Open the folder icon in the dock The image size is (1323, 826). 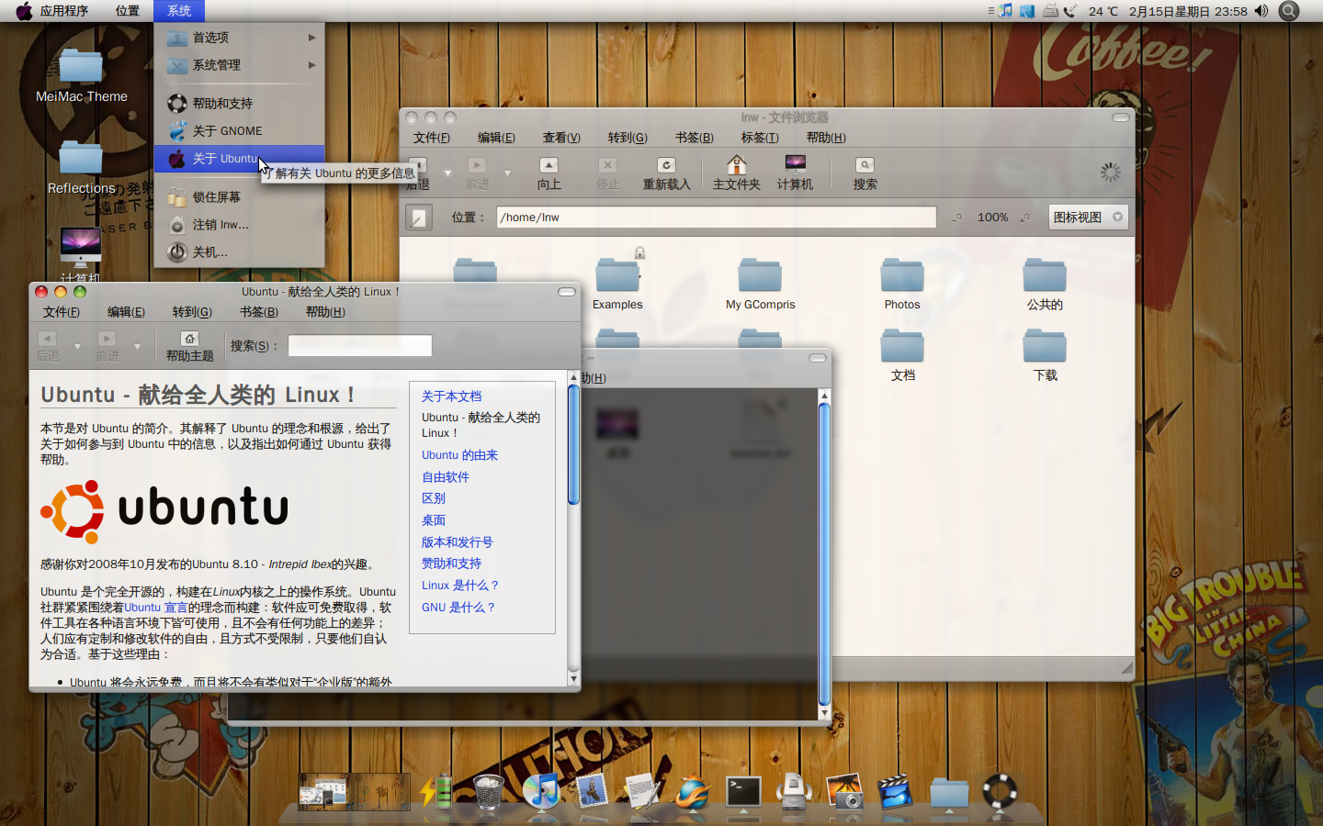tap(949, 792)
